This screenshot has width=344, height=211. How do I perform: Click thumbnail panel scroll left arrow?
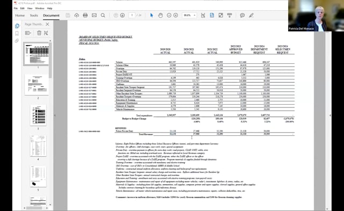[x=25, y=208]
